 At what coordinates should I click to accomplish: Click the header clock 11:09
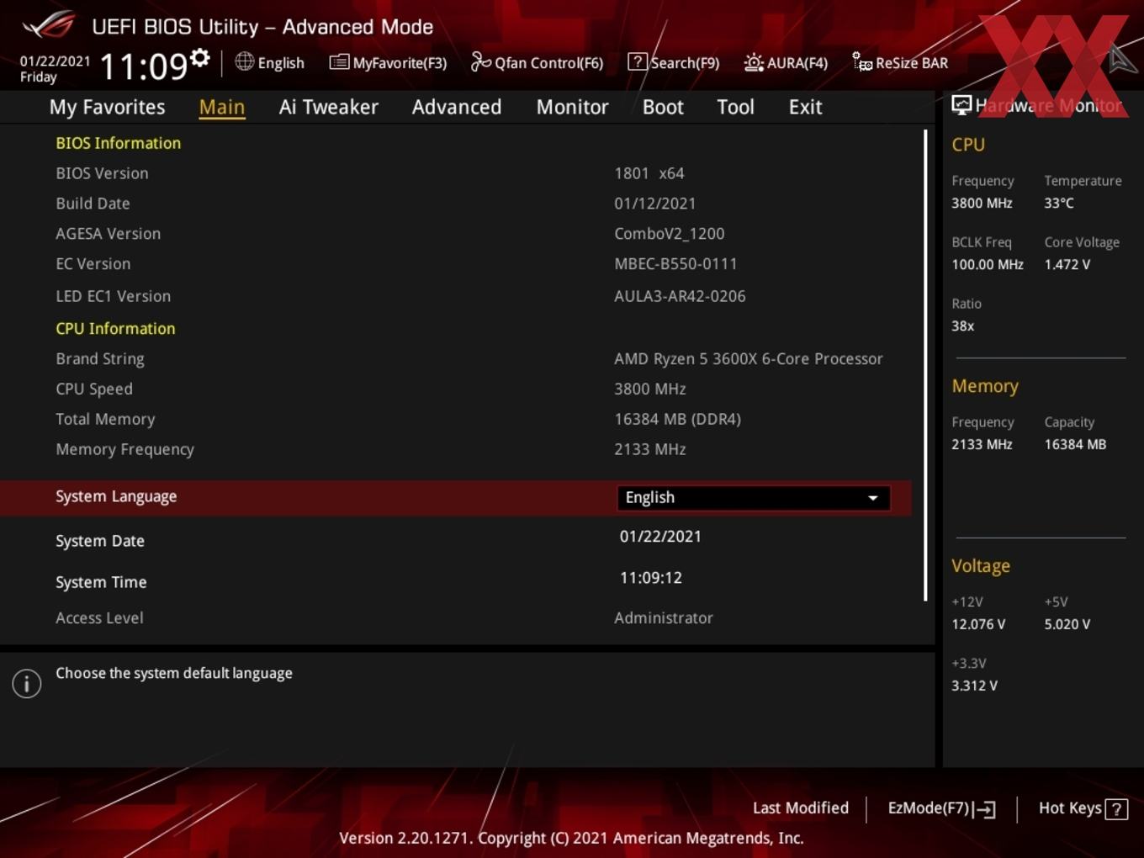(x=143, y=66)
